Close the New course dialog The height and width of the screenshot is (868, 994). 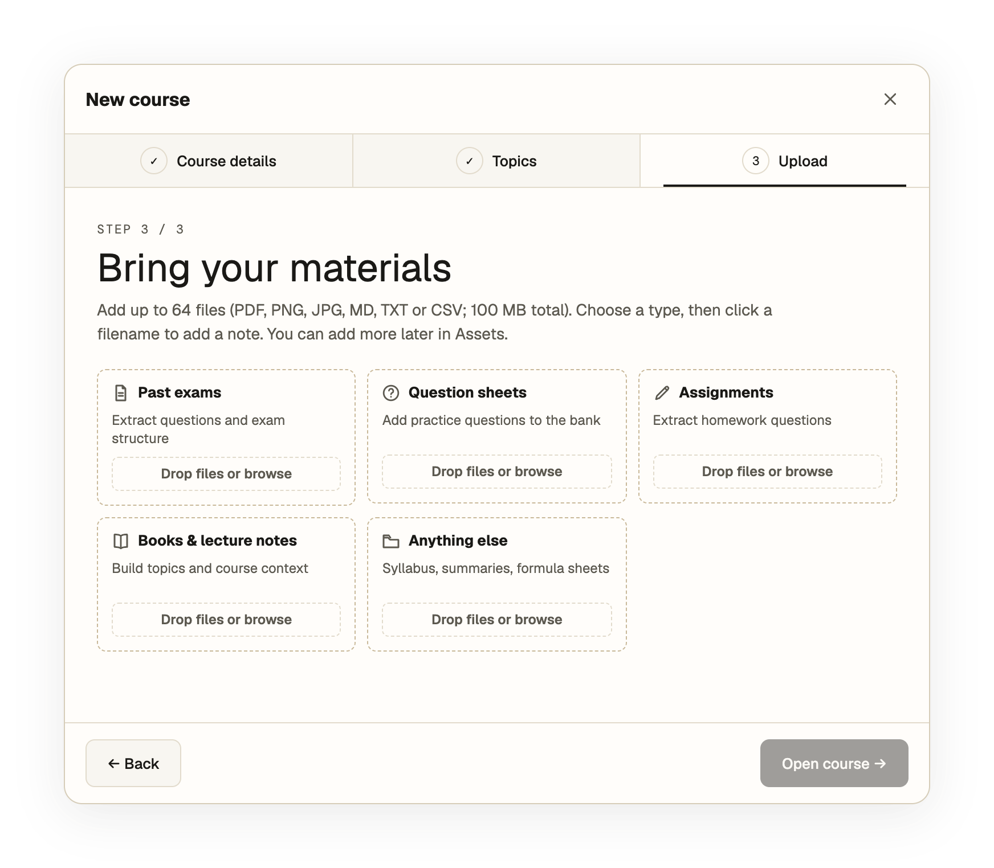(x=890, y=99)
